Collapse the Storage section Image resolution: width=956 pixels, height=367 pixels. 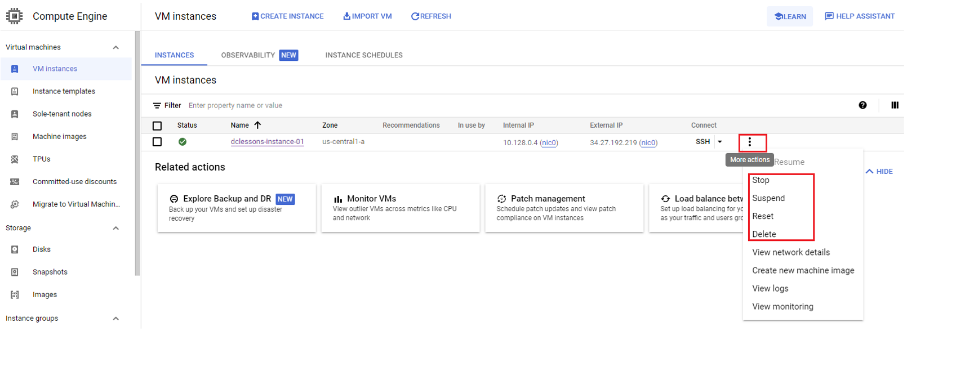(116, 228)
